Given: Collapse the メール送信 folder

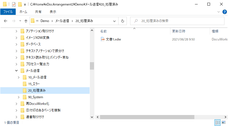Looking at the screenshot, I should [x=17, y=71].
